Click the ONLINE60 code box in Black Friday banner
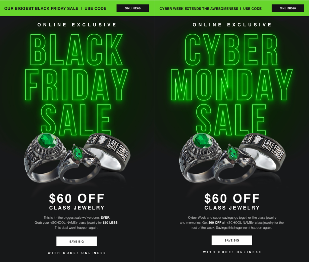Screen dimensions: 309x262 (133, 8)
